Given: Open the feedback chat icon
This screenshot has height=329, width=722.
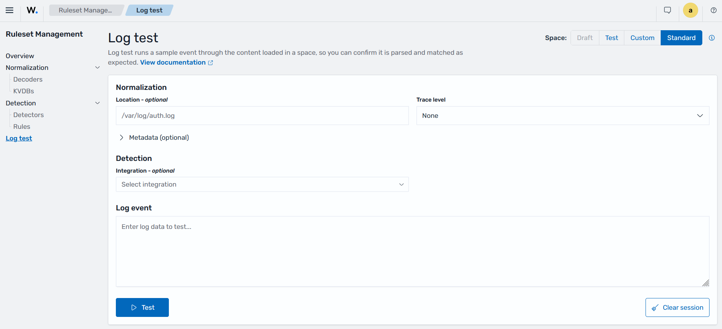Looking at the screenshot, I should 667,10.
